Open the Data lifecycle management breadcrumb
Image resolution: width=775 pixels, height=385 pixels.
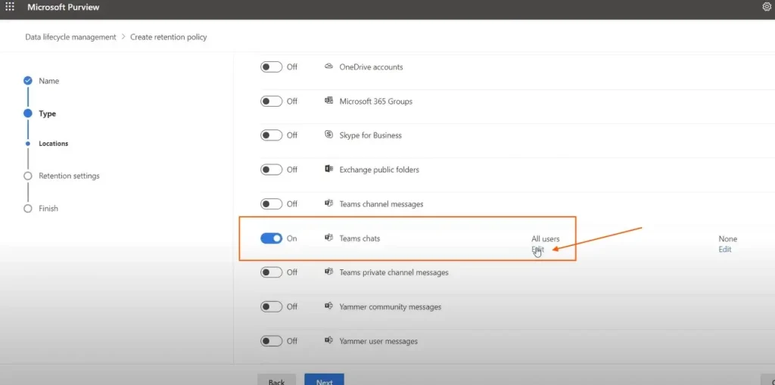click(x=70, y=37)
